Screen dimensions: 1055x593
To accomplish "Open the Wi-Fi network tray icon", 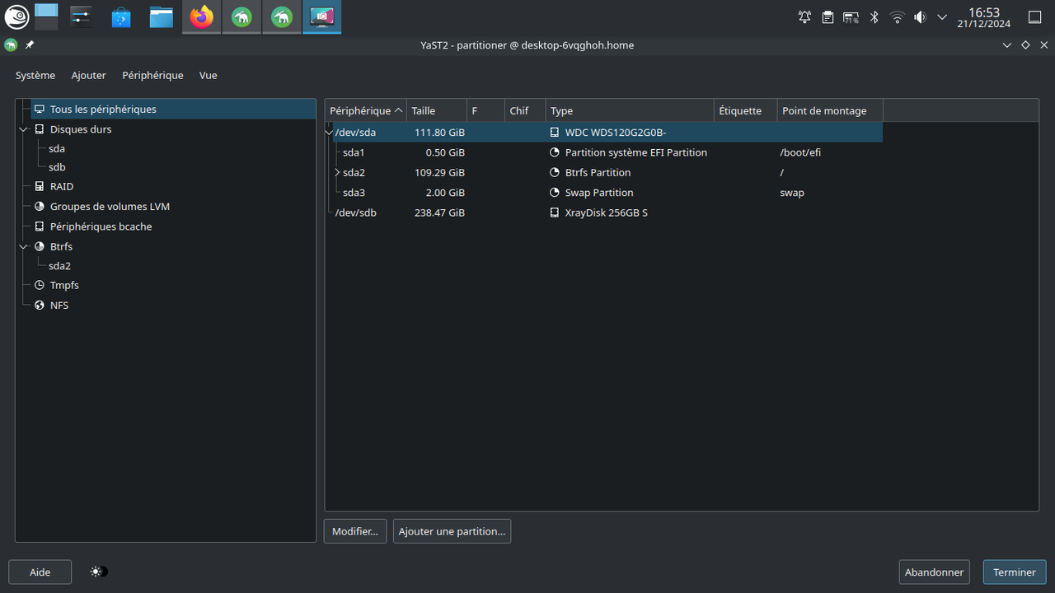I will [898, 17].
